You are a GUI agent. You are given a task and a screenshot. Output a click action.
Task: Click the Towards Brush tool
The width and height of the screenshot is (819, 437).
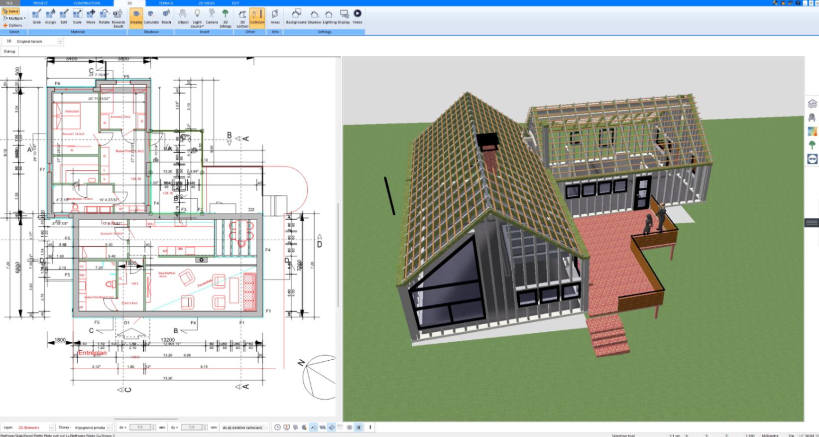point(118,18)
